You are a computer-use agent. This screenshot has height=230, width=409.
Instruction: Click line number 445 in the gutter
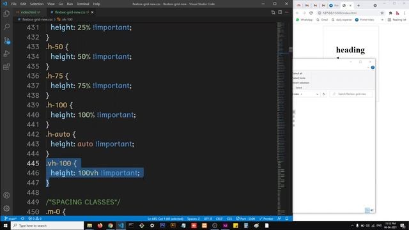[33, 164]
